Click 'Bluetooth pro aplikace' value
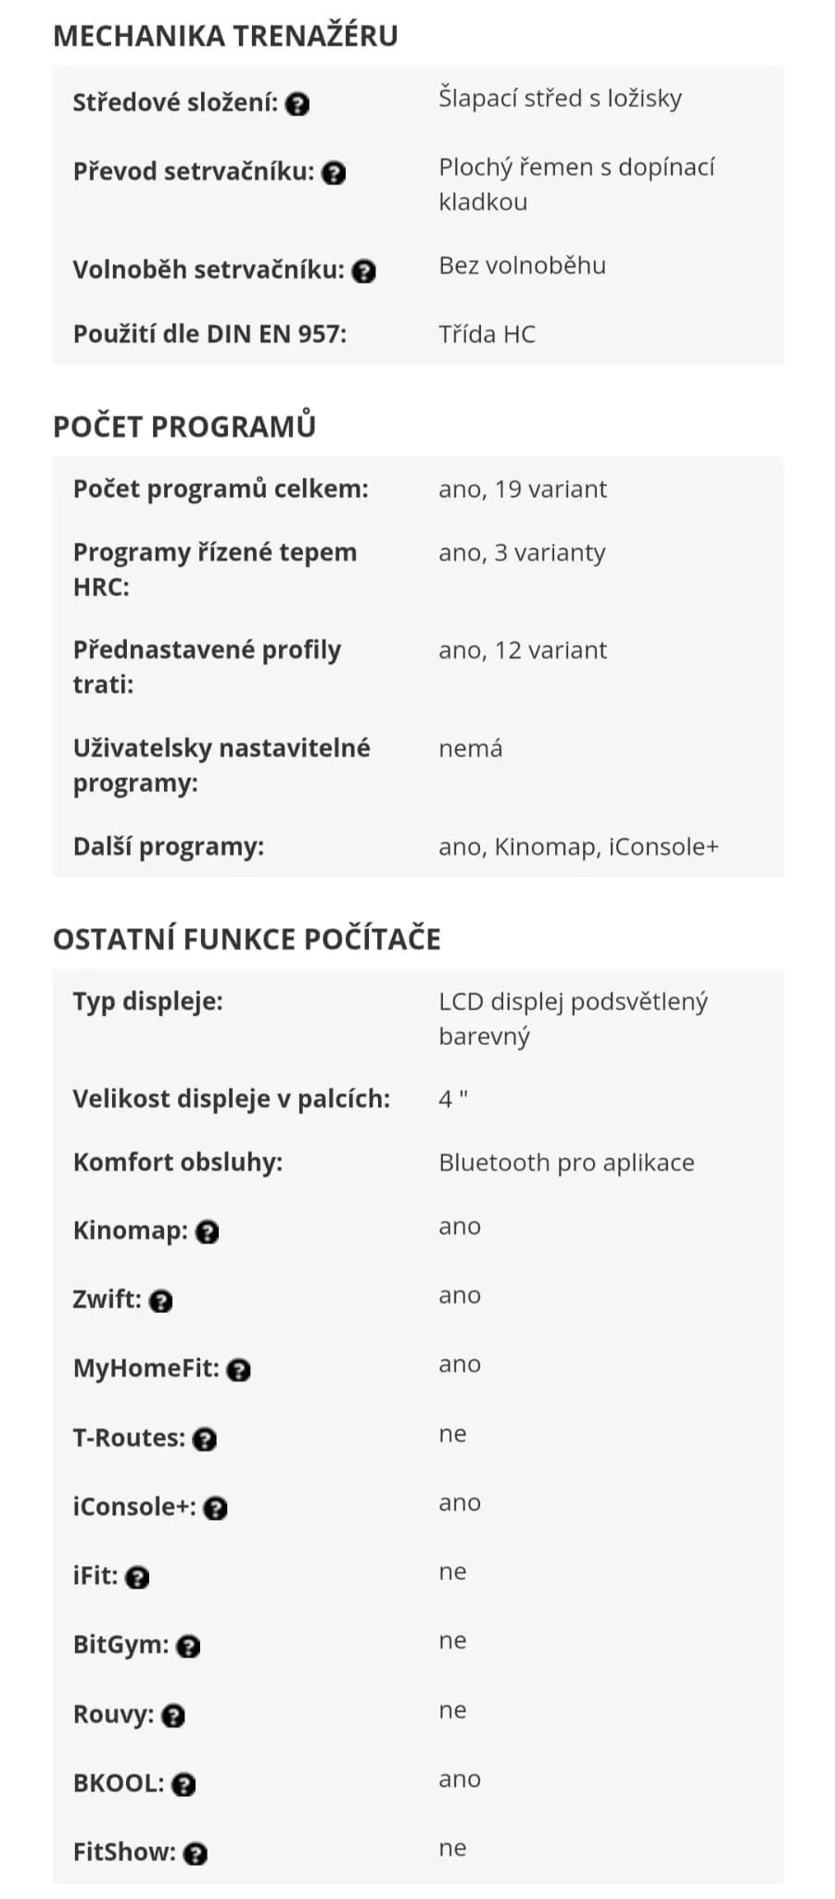This screenshot has width=835, height=1899. click(566, 1162)
